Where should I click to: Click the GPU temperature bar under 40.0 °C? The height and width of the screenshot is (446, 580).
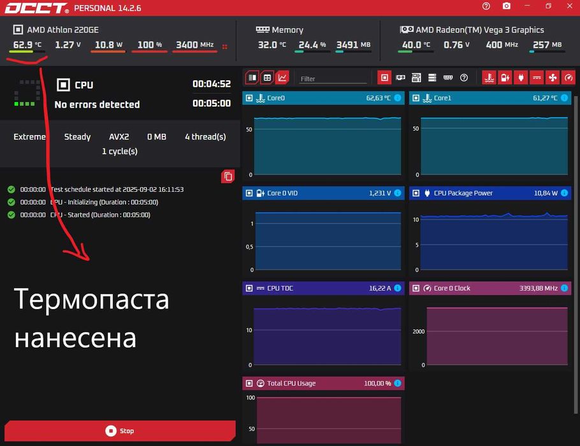[x=416, y=52]
